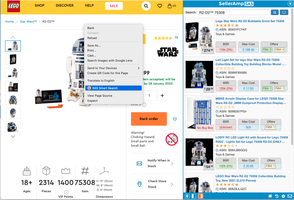Image resolution: width=294 pixels, height=200 pixels.
Task: Open LODIY RC LED Light Kit result
Action: (x=252, y=140)
